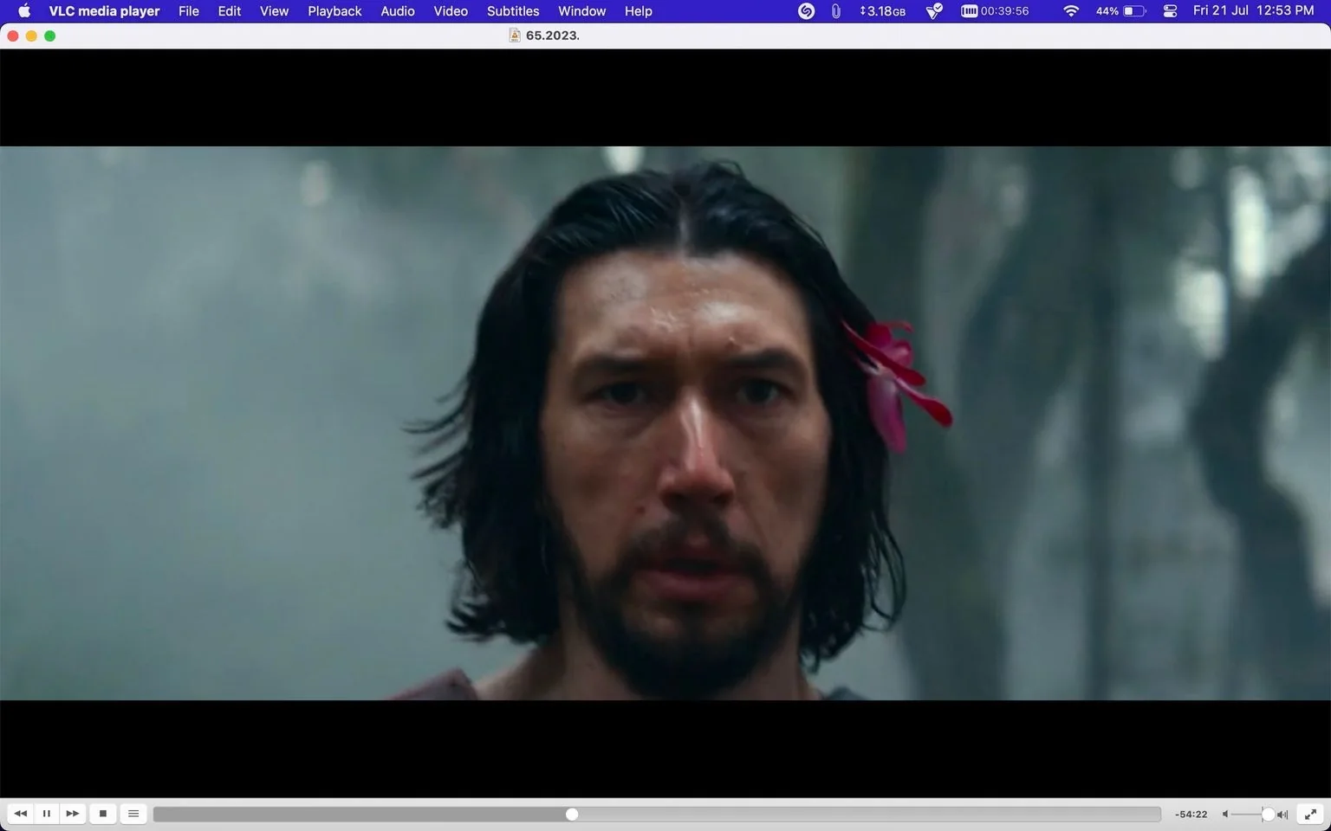Click the fast forward button

point(73,814)
